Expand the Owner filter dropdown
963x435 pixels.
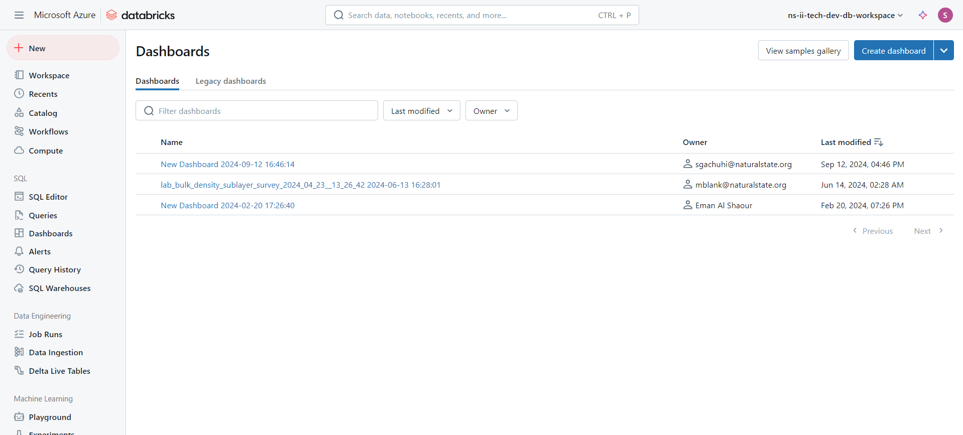click(492, 110)
